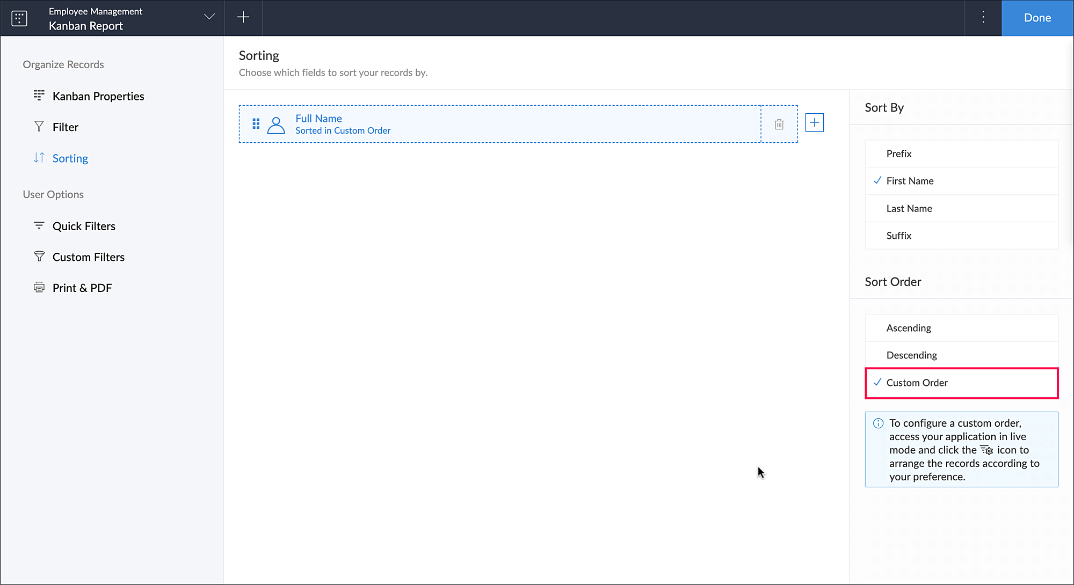Screen dimensions: 1074x585
Task: Delete the Full Name sort field
Action: click(x=779, y=124)
